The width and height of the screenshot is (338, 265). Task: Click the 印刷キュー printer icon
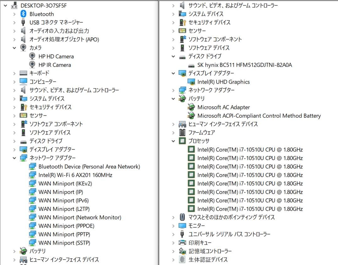(x=183, y=243)
